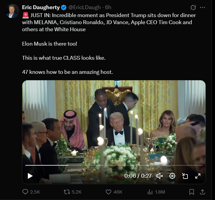
Task: Open Eric Daugherty's profile picture
Action: point(12,11)
